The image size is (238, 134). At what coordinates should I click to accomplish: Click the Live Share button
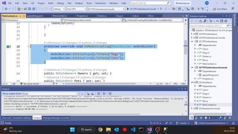[220, 9]
